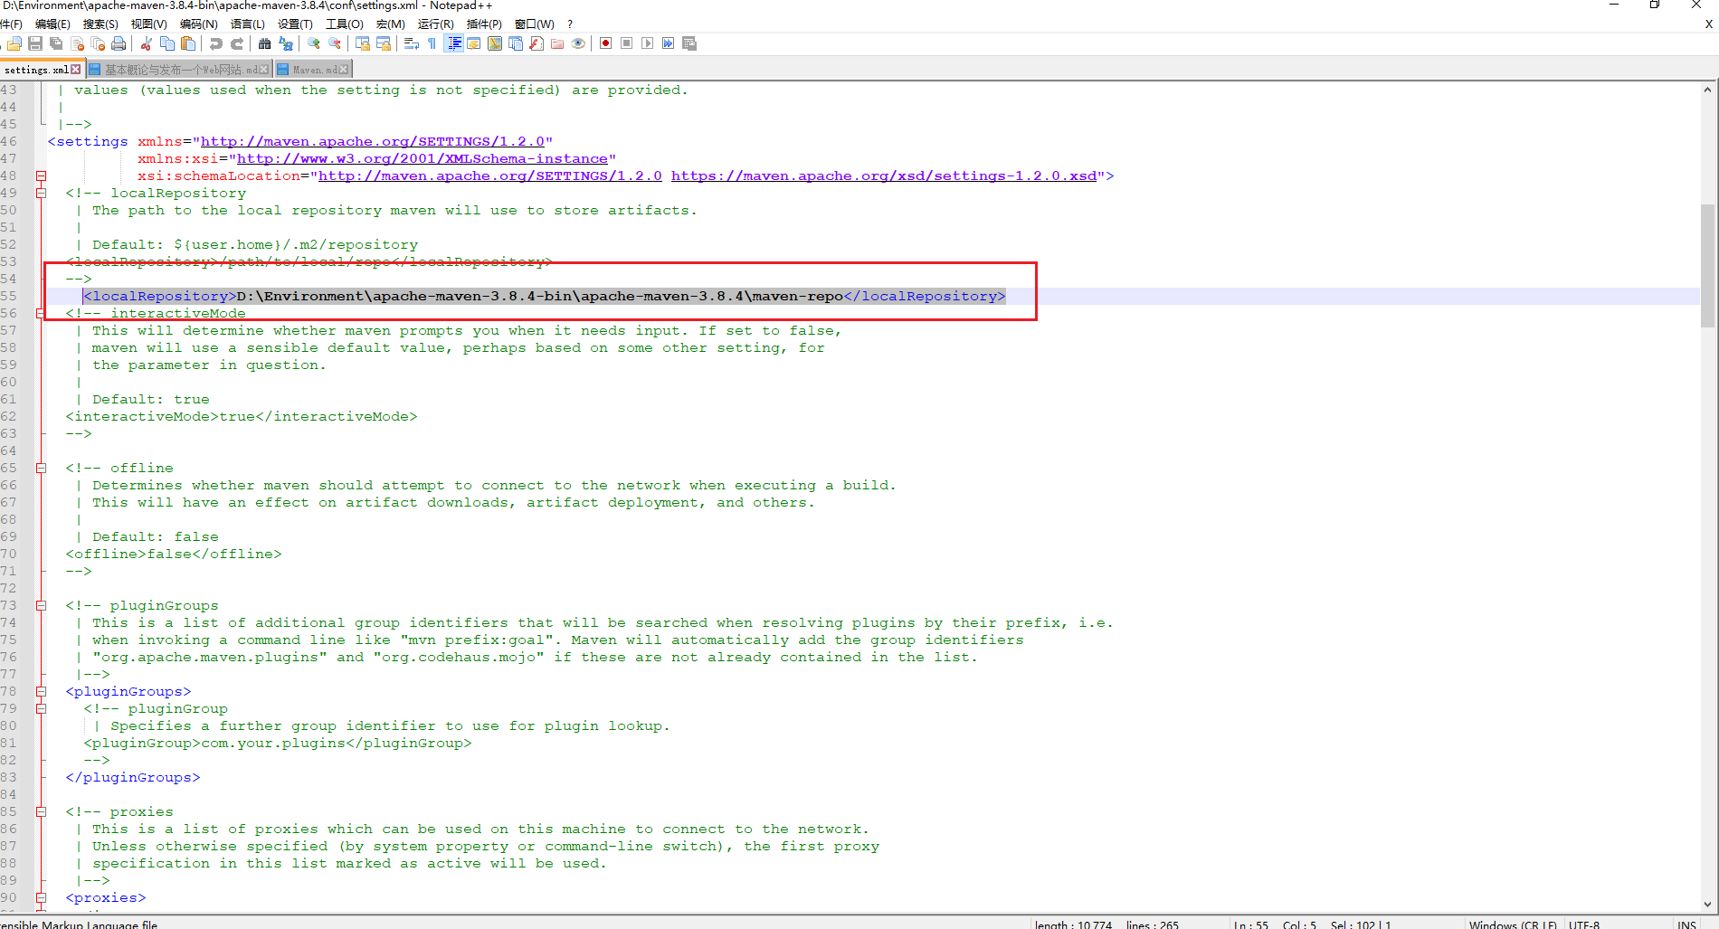
Task: Collapse the pluginGroups comment fold on line 73
Action: point(41,605)
